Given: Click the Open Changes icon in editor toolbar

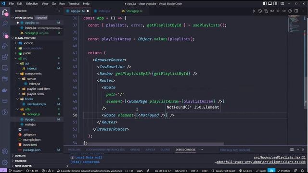Looking at the screenshot, I should click(266, 11).
